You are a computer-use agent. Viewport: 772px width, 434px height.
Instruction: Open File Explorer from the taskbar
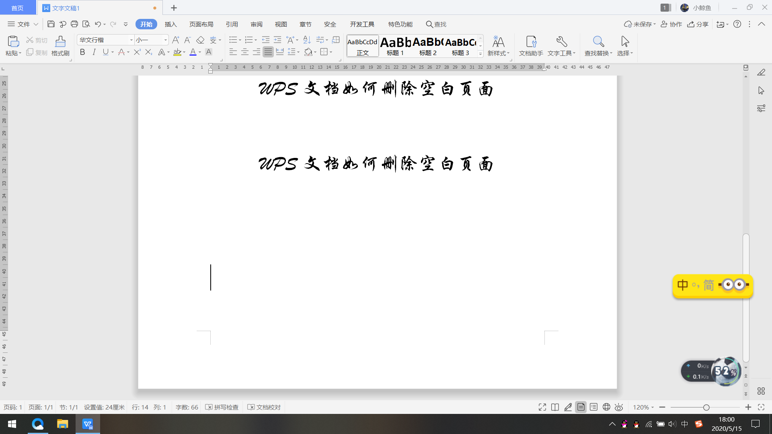[x=62, y=424]
